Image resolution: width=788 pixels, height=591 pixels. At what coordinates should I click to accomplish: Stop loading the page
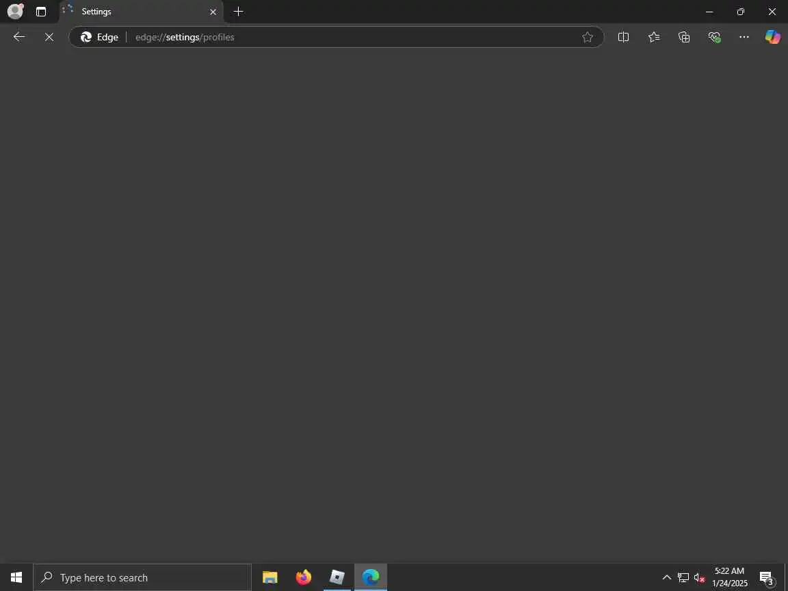click(49, 37)
